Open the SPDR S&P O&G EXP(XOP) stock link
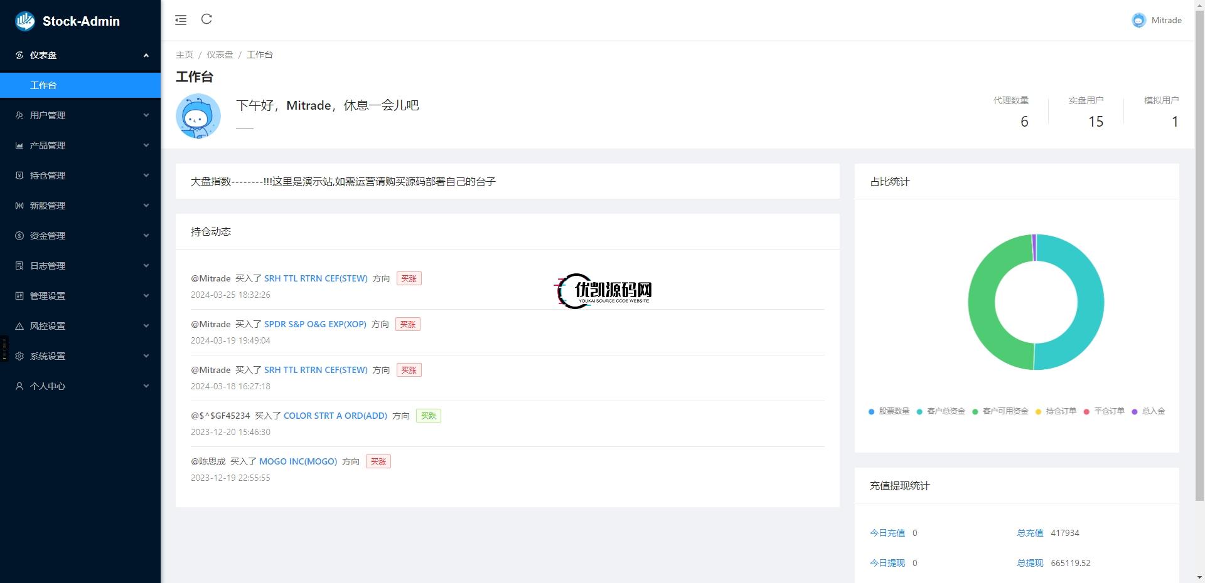The height and width of the screenshot is (583, 1205). (x=314, y=325)
